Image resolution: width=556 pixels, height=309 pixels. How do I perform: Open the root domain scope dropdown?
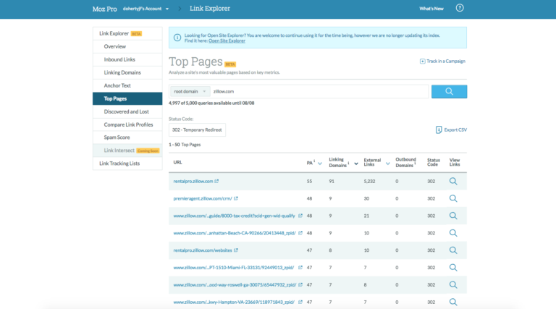pos(190,91)
